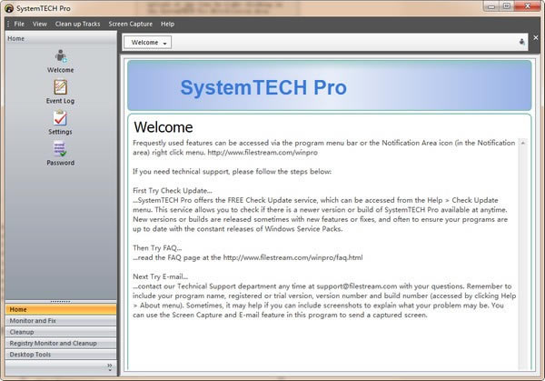The width and height of the screenshot is (545, 381).
Task: Maximize the SystemTECH Pro window
Action: [507, 6]
